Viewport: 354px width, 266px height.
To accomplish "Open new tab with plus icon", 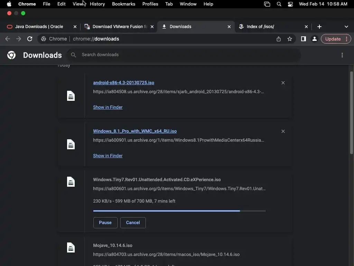I will tap(319, 27).
